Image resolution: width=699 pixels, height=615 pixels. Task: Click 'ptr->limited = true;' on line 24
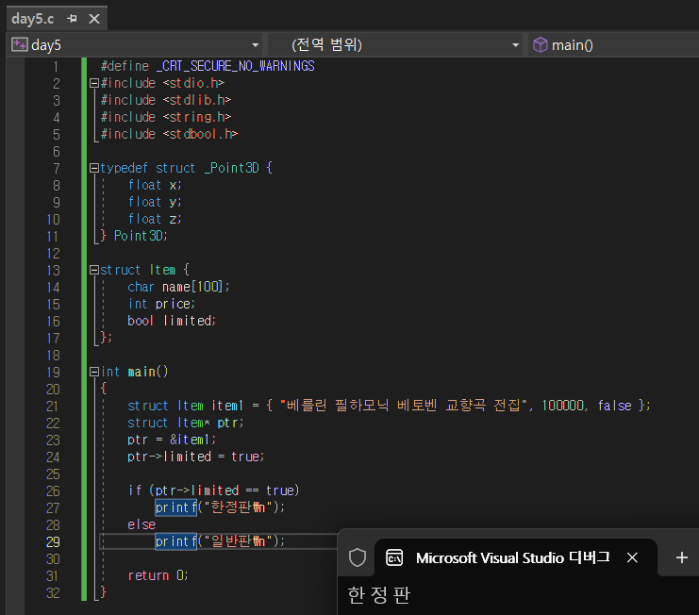(195, 457)
